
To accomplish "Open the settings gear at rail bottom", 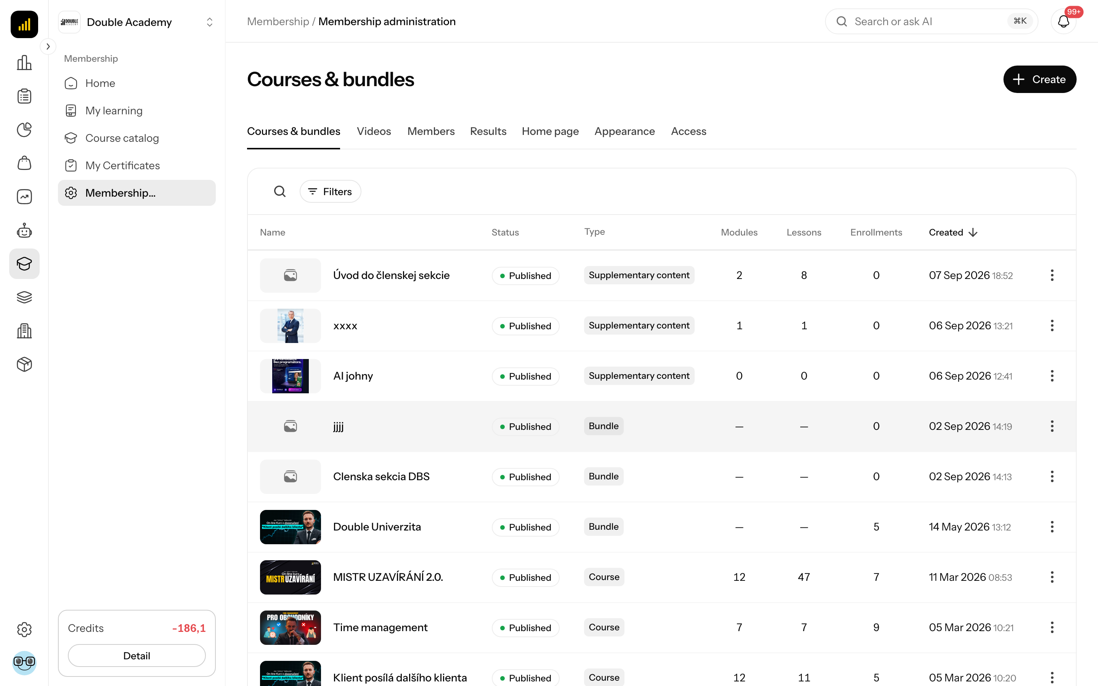I will [x=24, y=629].
